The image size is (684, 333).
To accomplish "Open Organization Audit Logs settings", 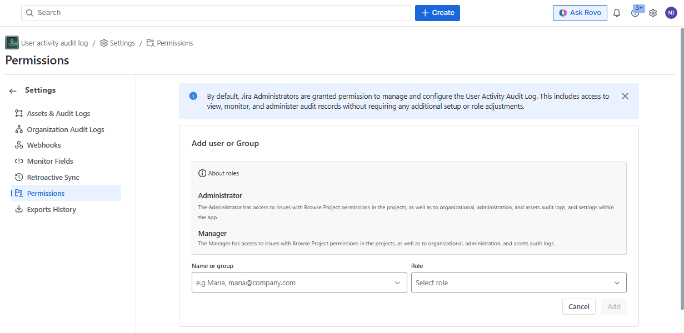I will click(x=66, y=129).
